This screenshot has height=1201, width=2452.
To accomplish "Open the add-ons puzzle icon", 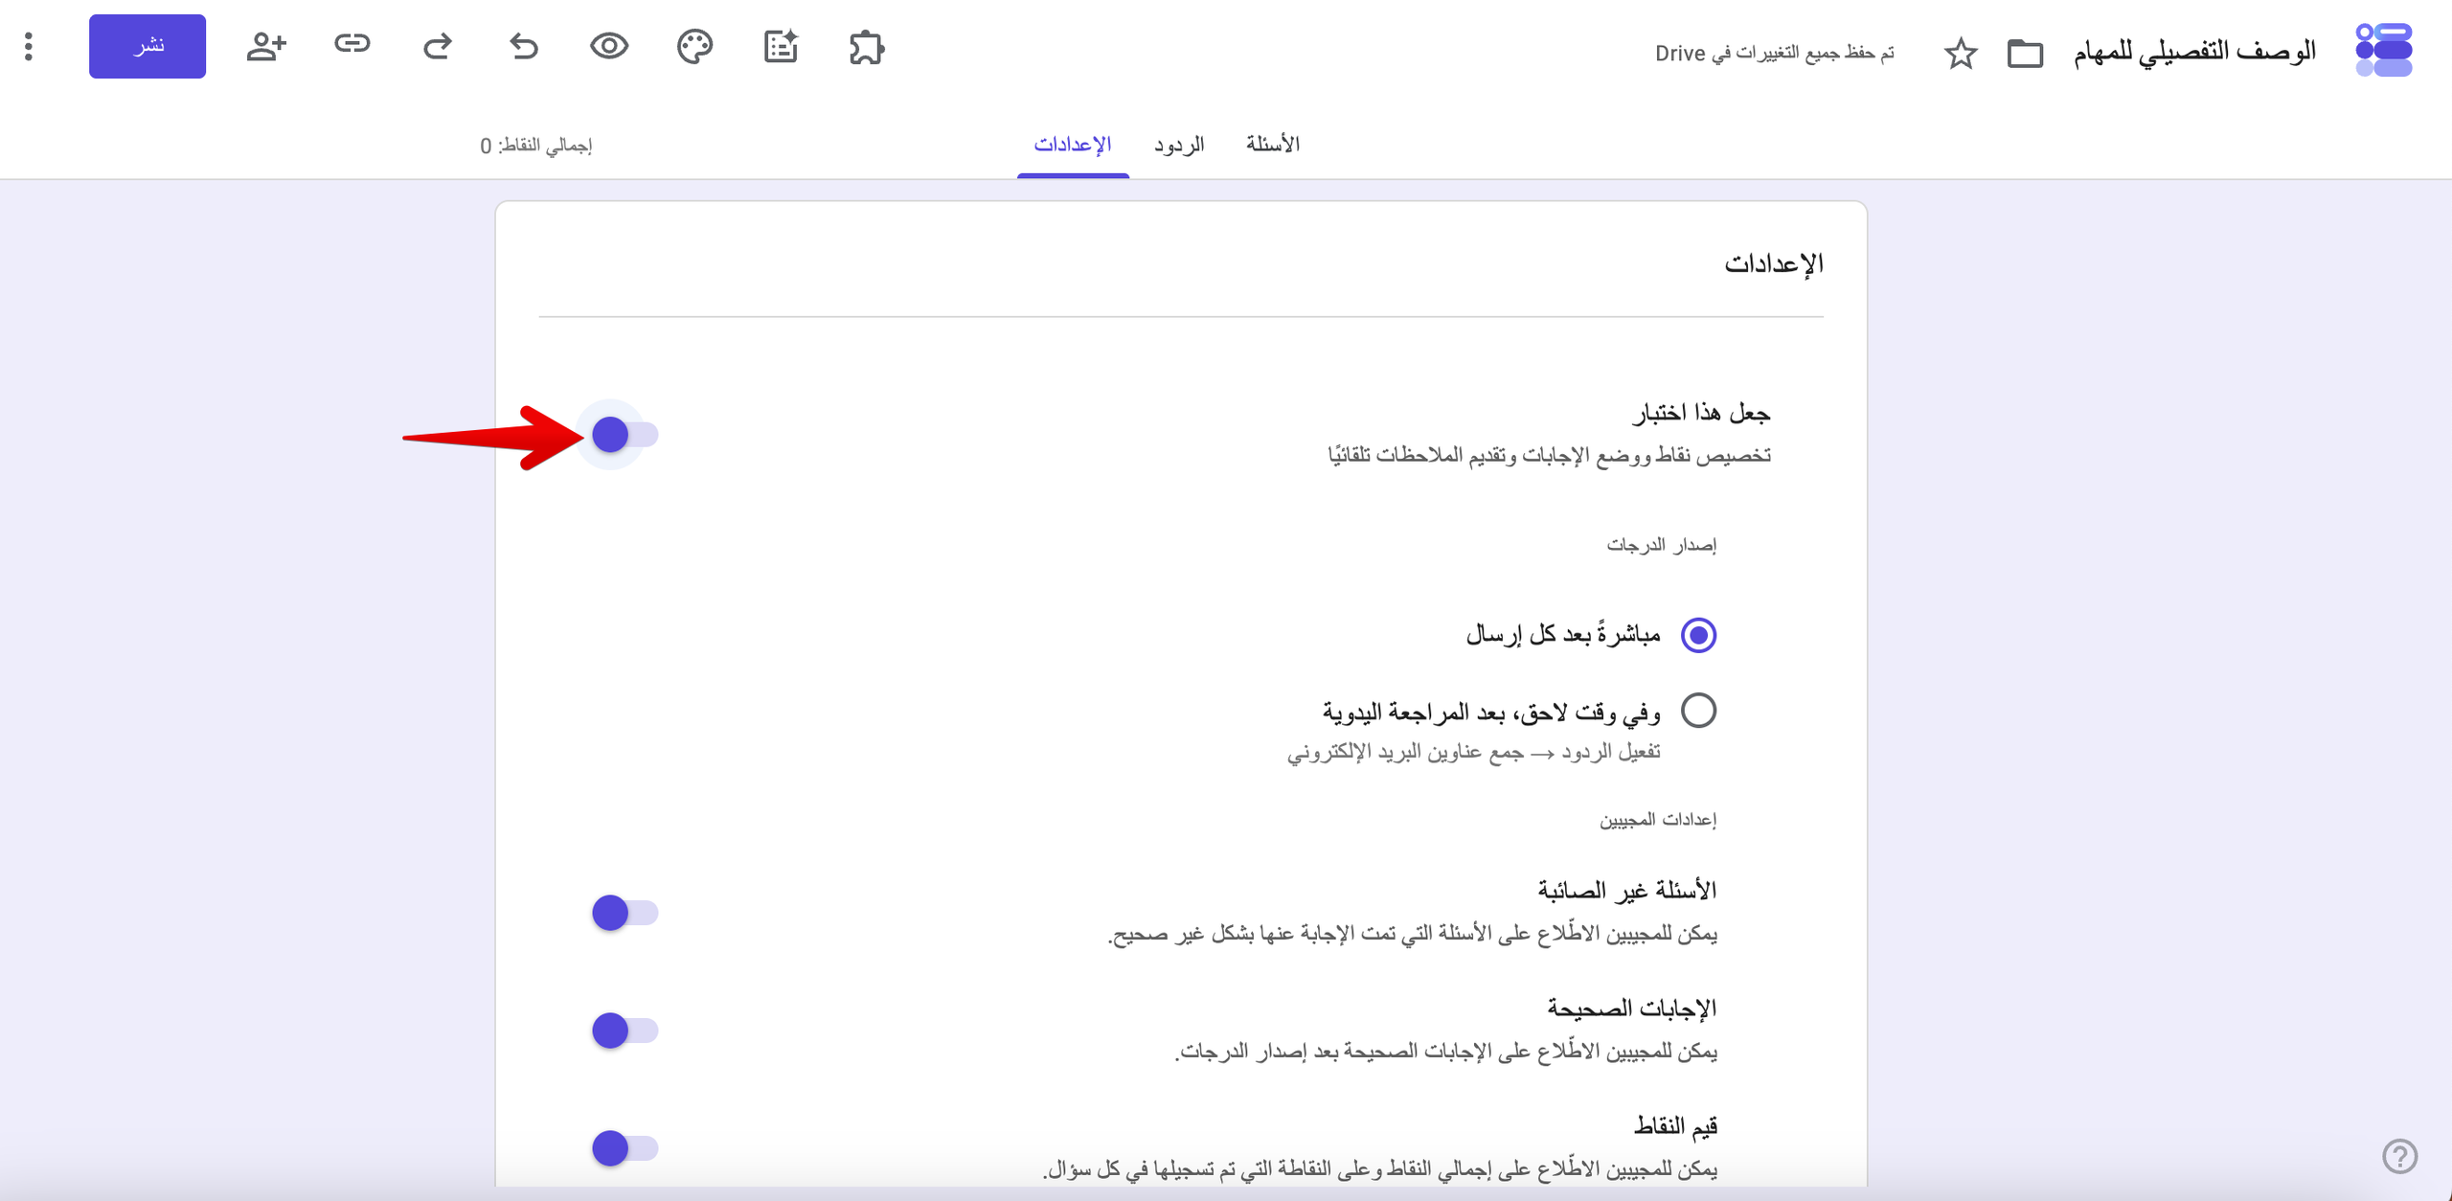I will (867, 47).
